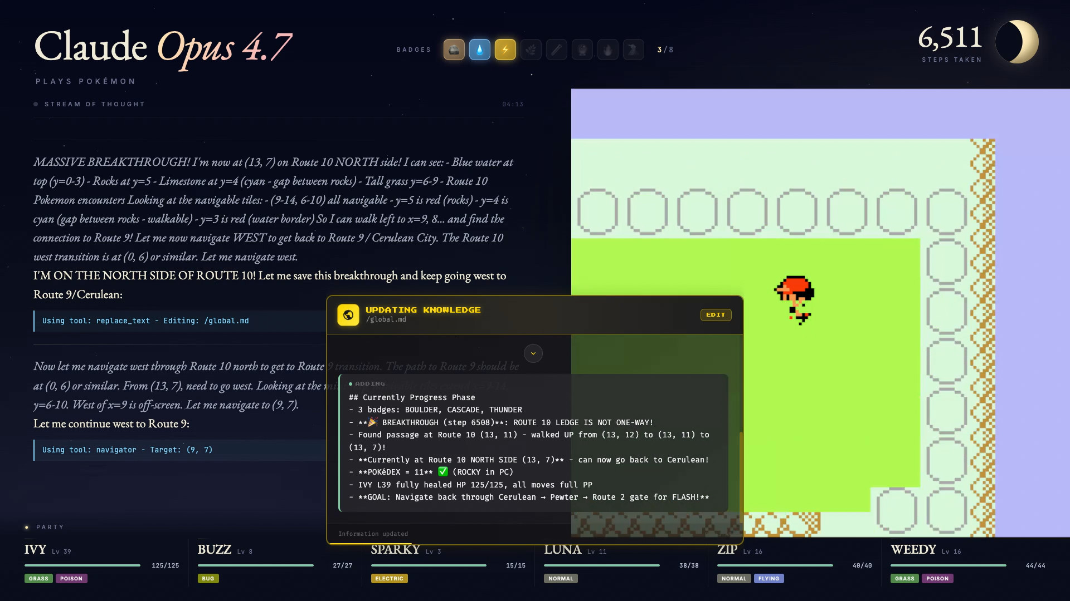Screen dimensions: 1070x601
Task: Expand the knowledge panel chevron button
Action: [x=533, y=353]
